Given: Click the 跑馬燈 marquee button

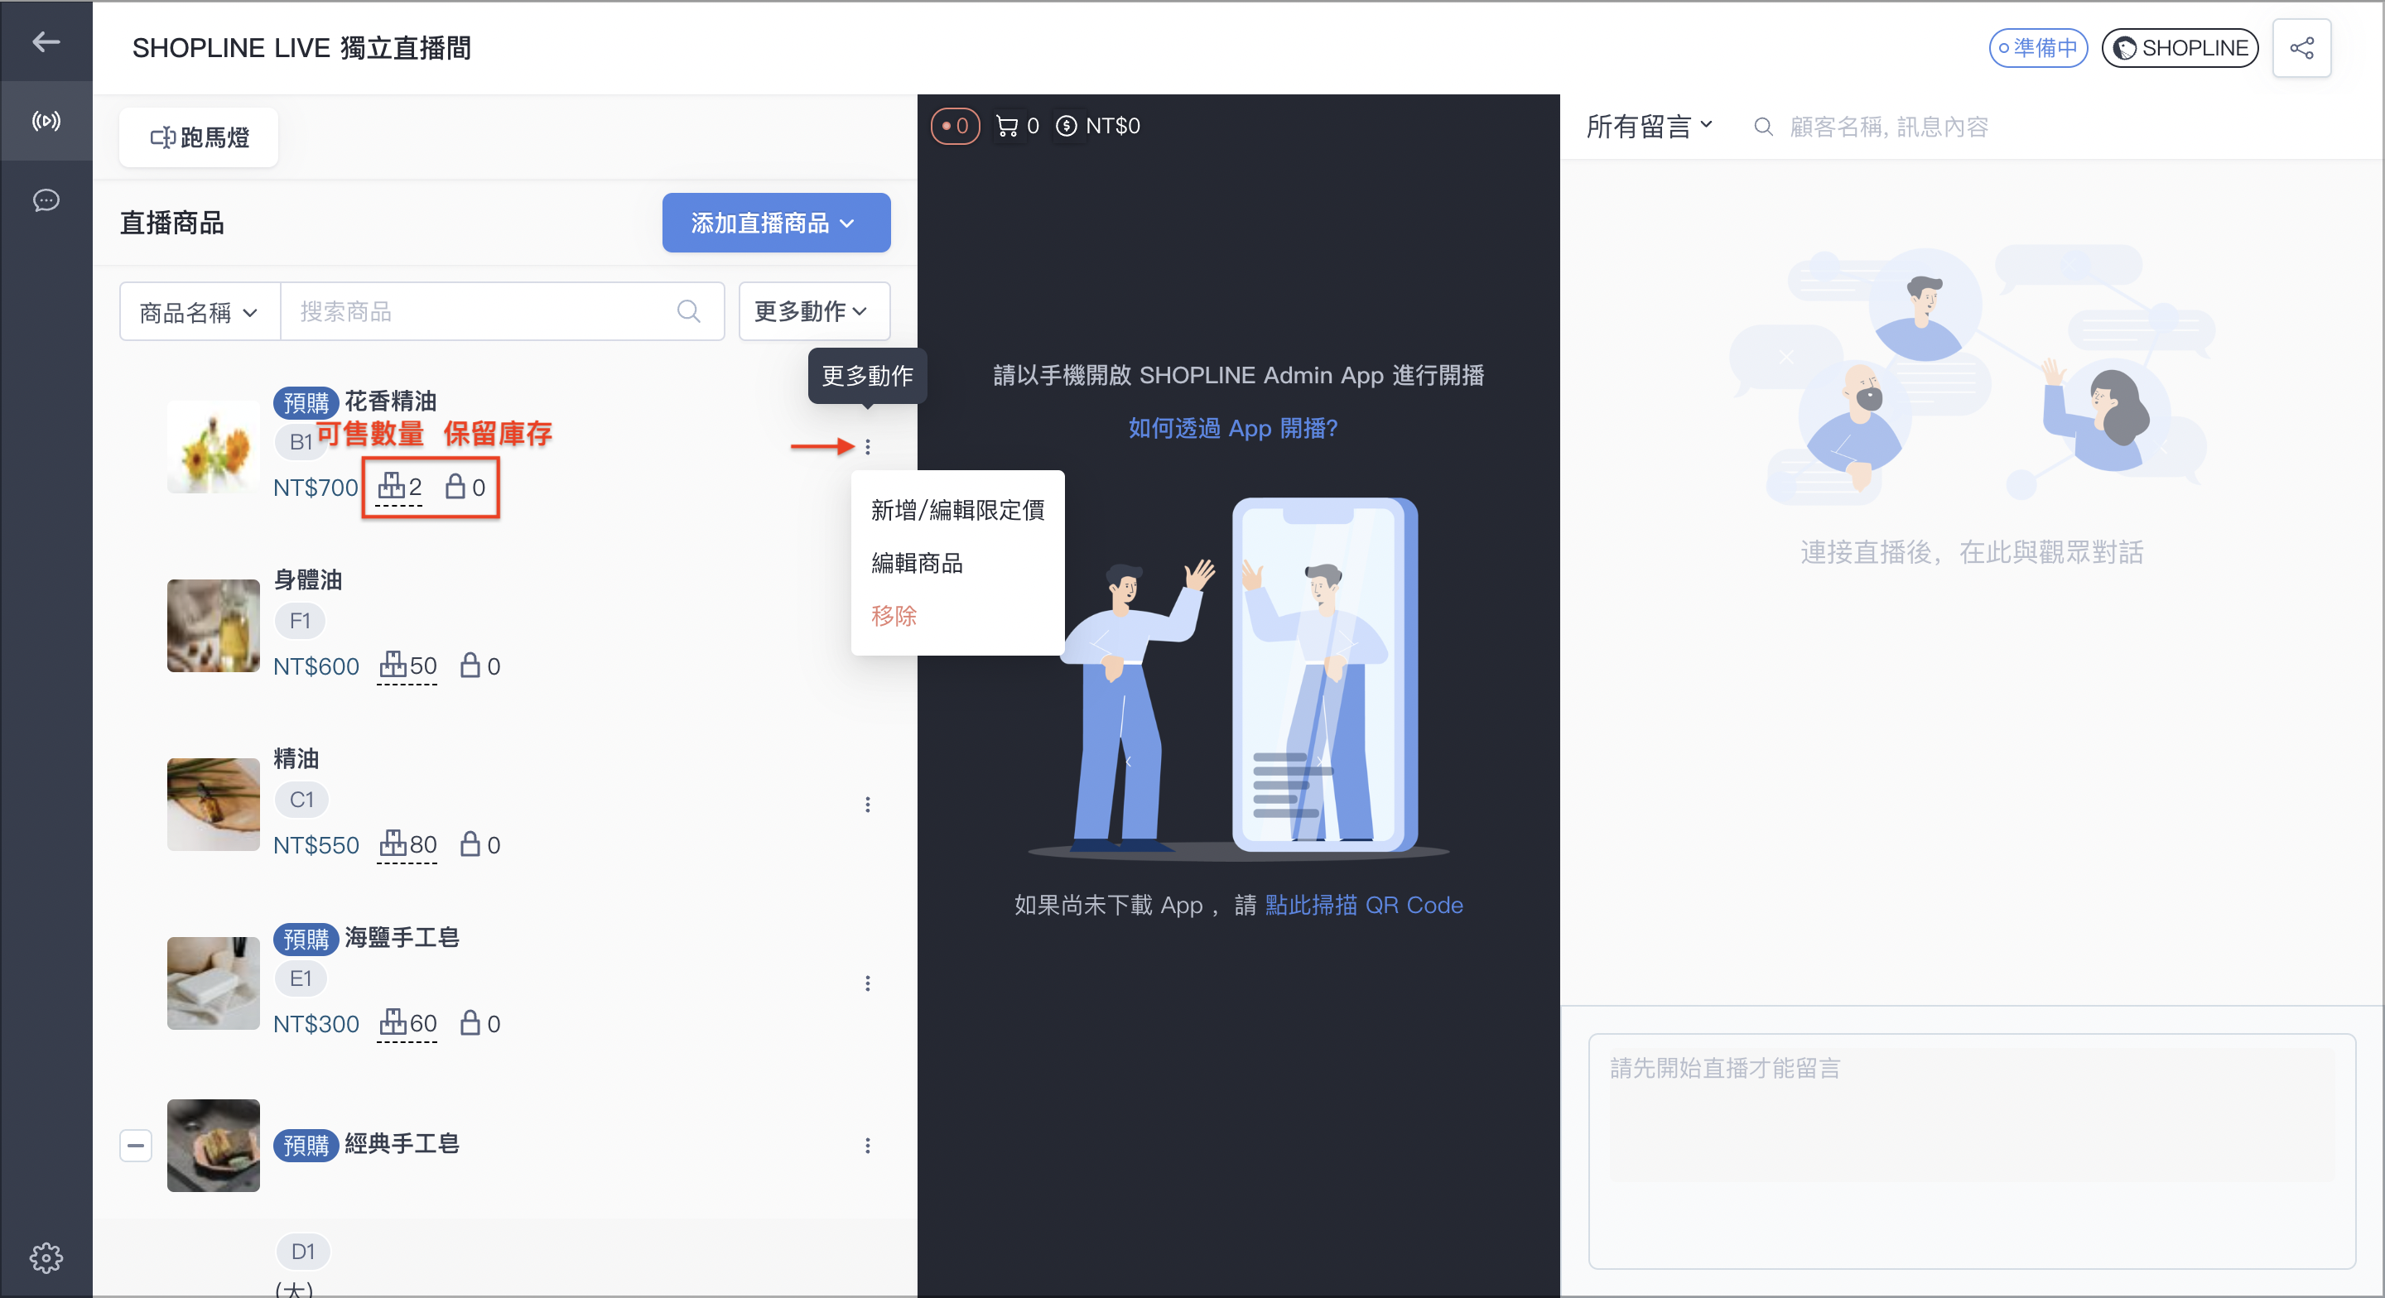Looking at the screenshot, I should click(x=199, y=138).
